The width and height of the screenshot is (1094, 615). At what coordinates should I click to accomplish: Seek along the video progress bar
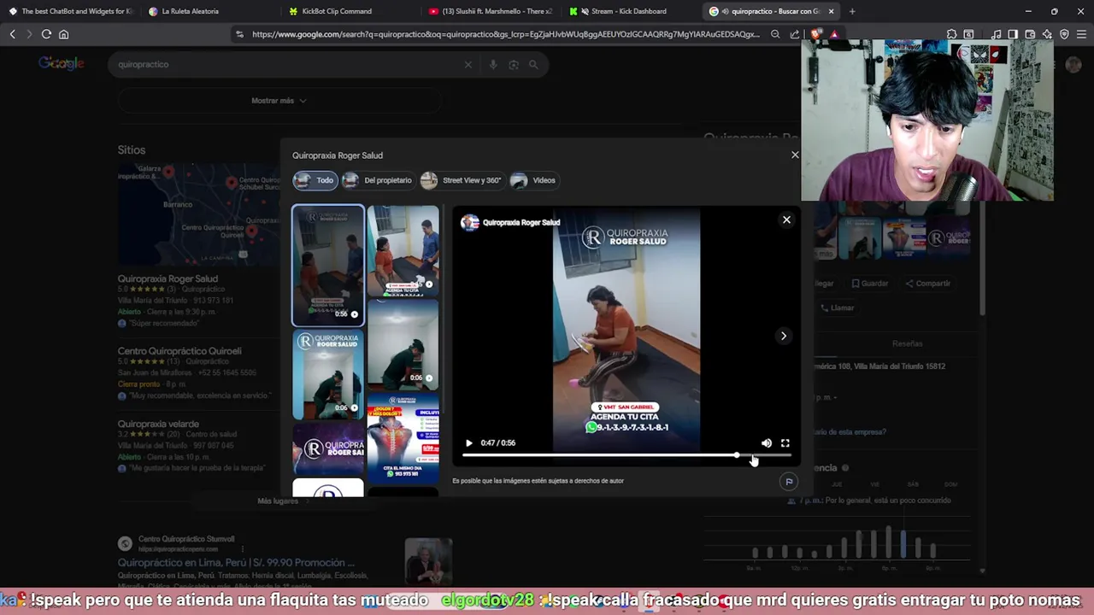(x=626, y=455)
